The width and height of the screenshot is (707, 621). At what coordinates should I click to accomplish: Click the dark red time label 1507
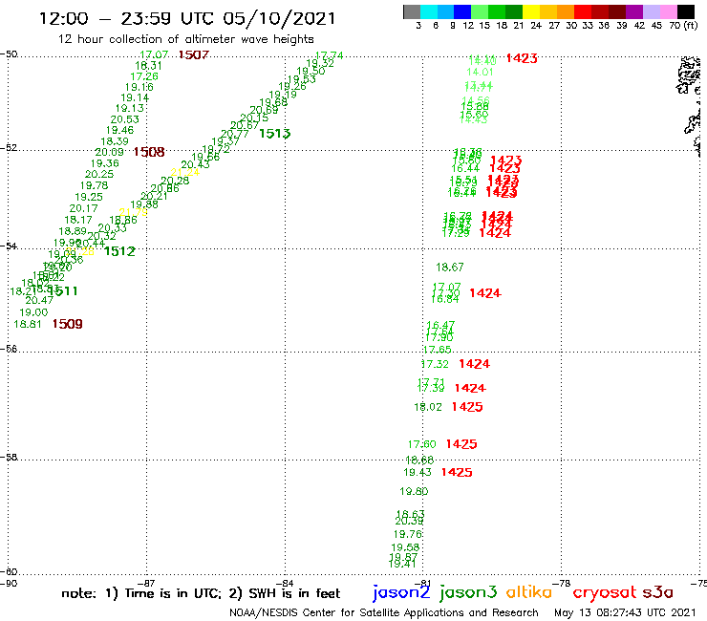194,55
